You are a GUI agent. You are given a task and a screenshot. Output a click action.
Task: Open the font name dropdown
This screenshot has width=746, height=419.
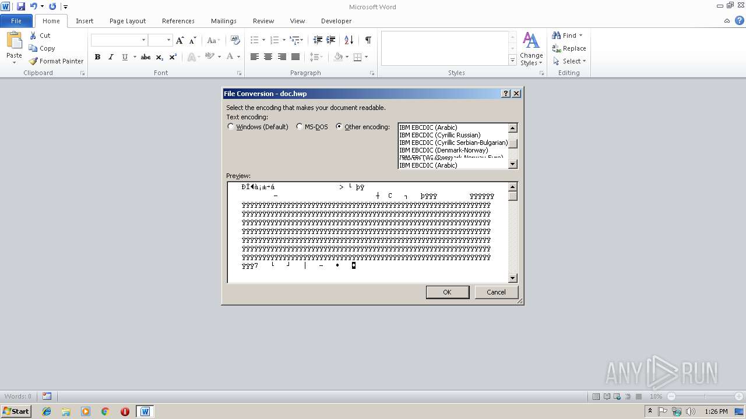(x=143, y=40)
